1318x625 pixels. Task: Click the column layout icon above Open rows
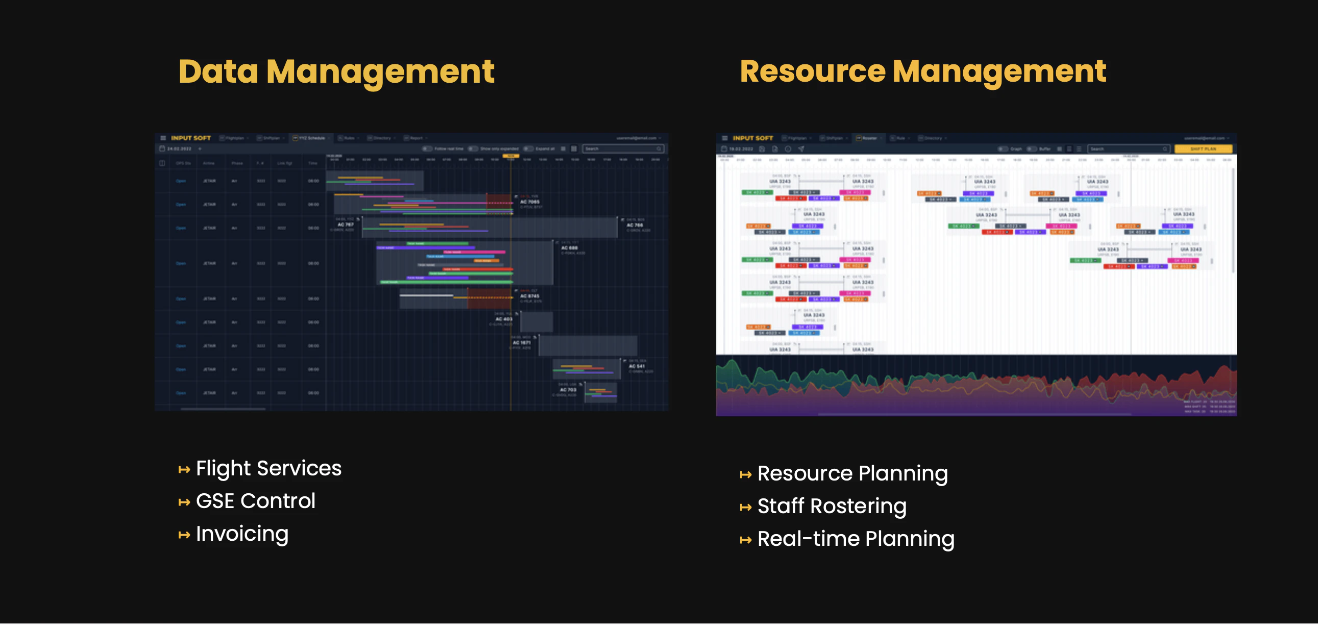162,163
